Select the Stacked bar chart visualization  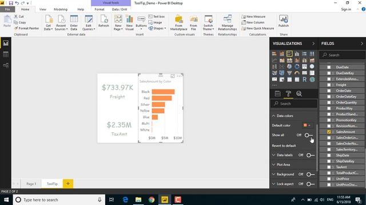pyautogui.click(x=274, y=54)
